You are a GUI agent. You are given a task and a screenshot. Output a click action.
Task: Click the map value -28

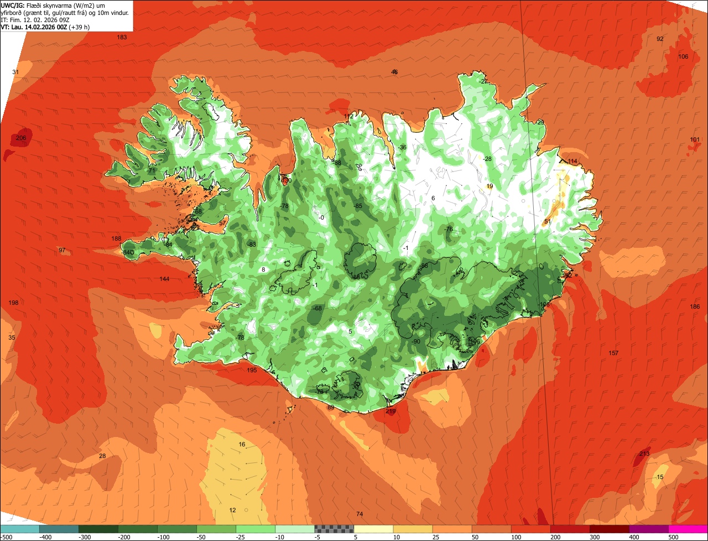tap(487, 159)
